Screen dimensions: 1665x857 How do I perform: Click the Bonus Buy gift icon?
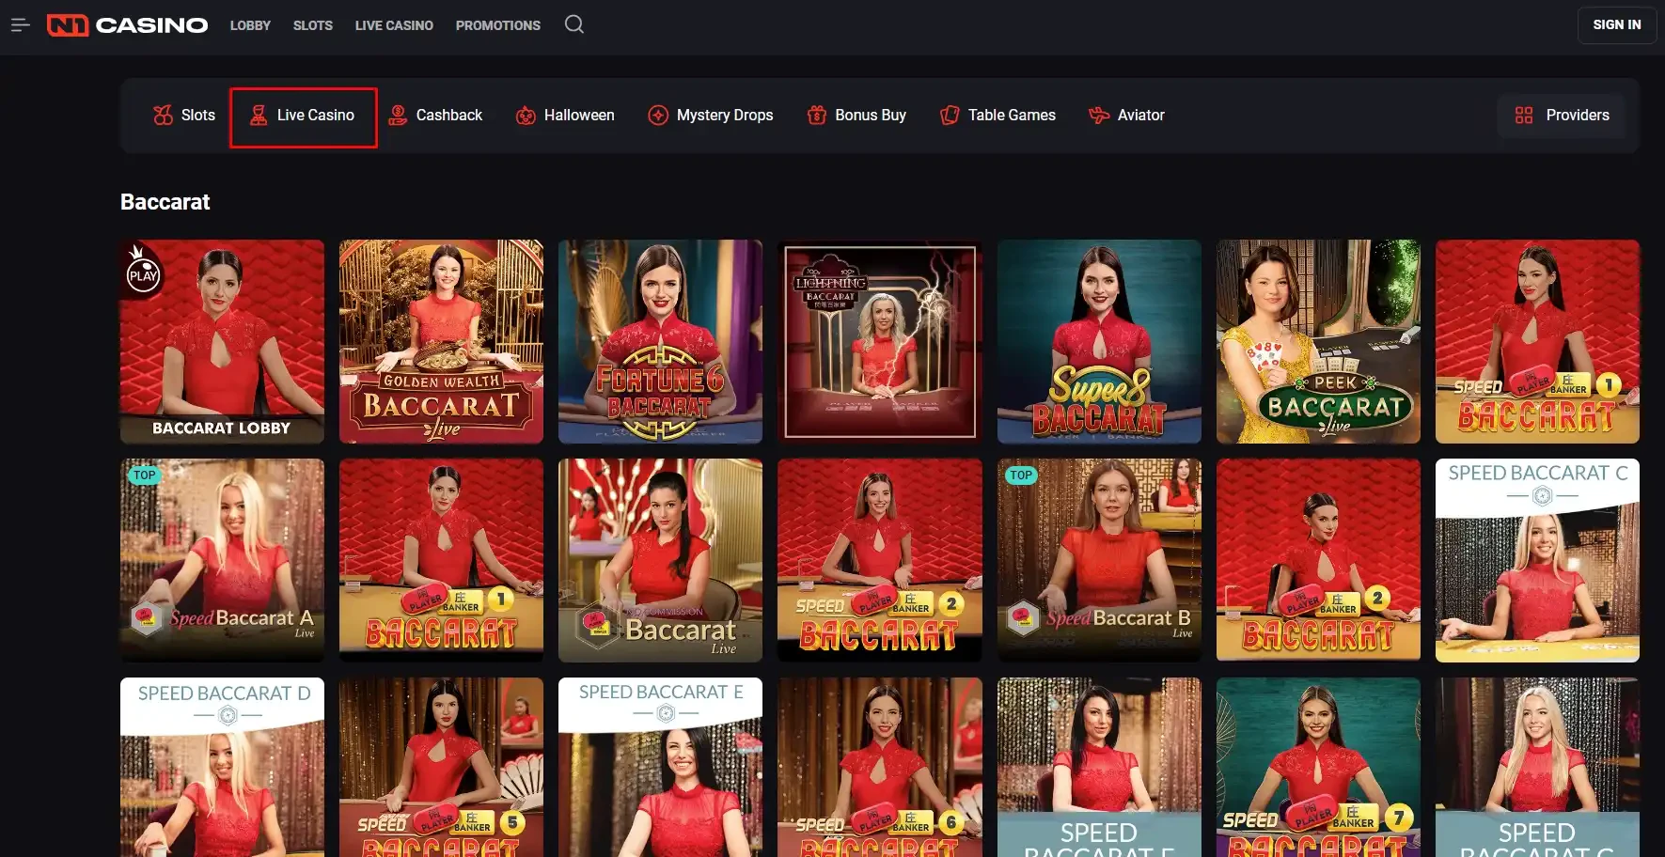click(x=817, y=116)
